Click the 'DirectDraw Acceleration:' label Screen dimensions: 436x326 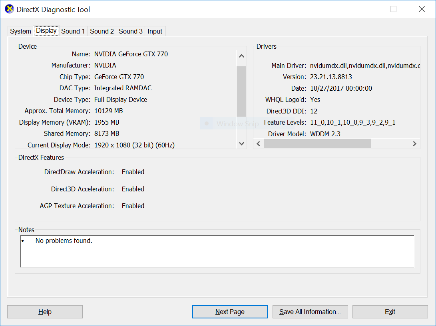pyautogui.click(x=79, y=172)
